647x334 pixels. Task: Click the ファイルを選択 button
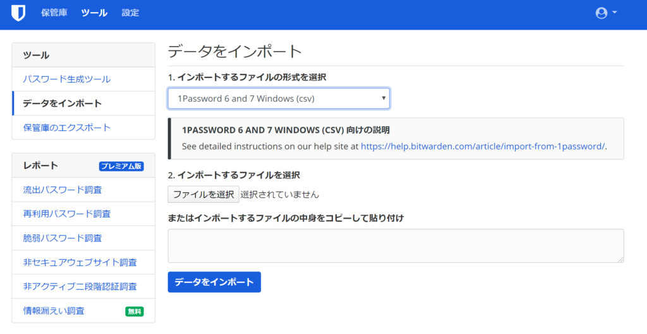[x=203, y=194]
